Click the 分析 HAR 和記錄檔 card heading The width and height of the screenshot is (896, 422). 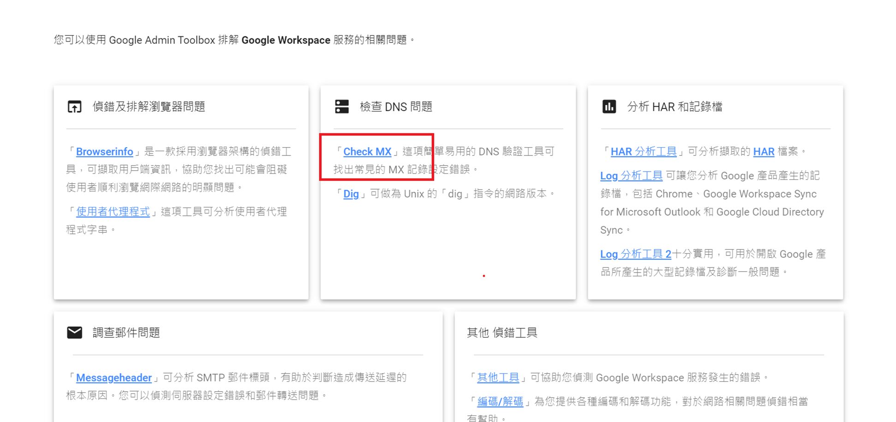[674, 107]
